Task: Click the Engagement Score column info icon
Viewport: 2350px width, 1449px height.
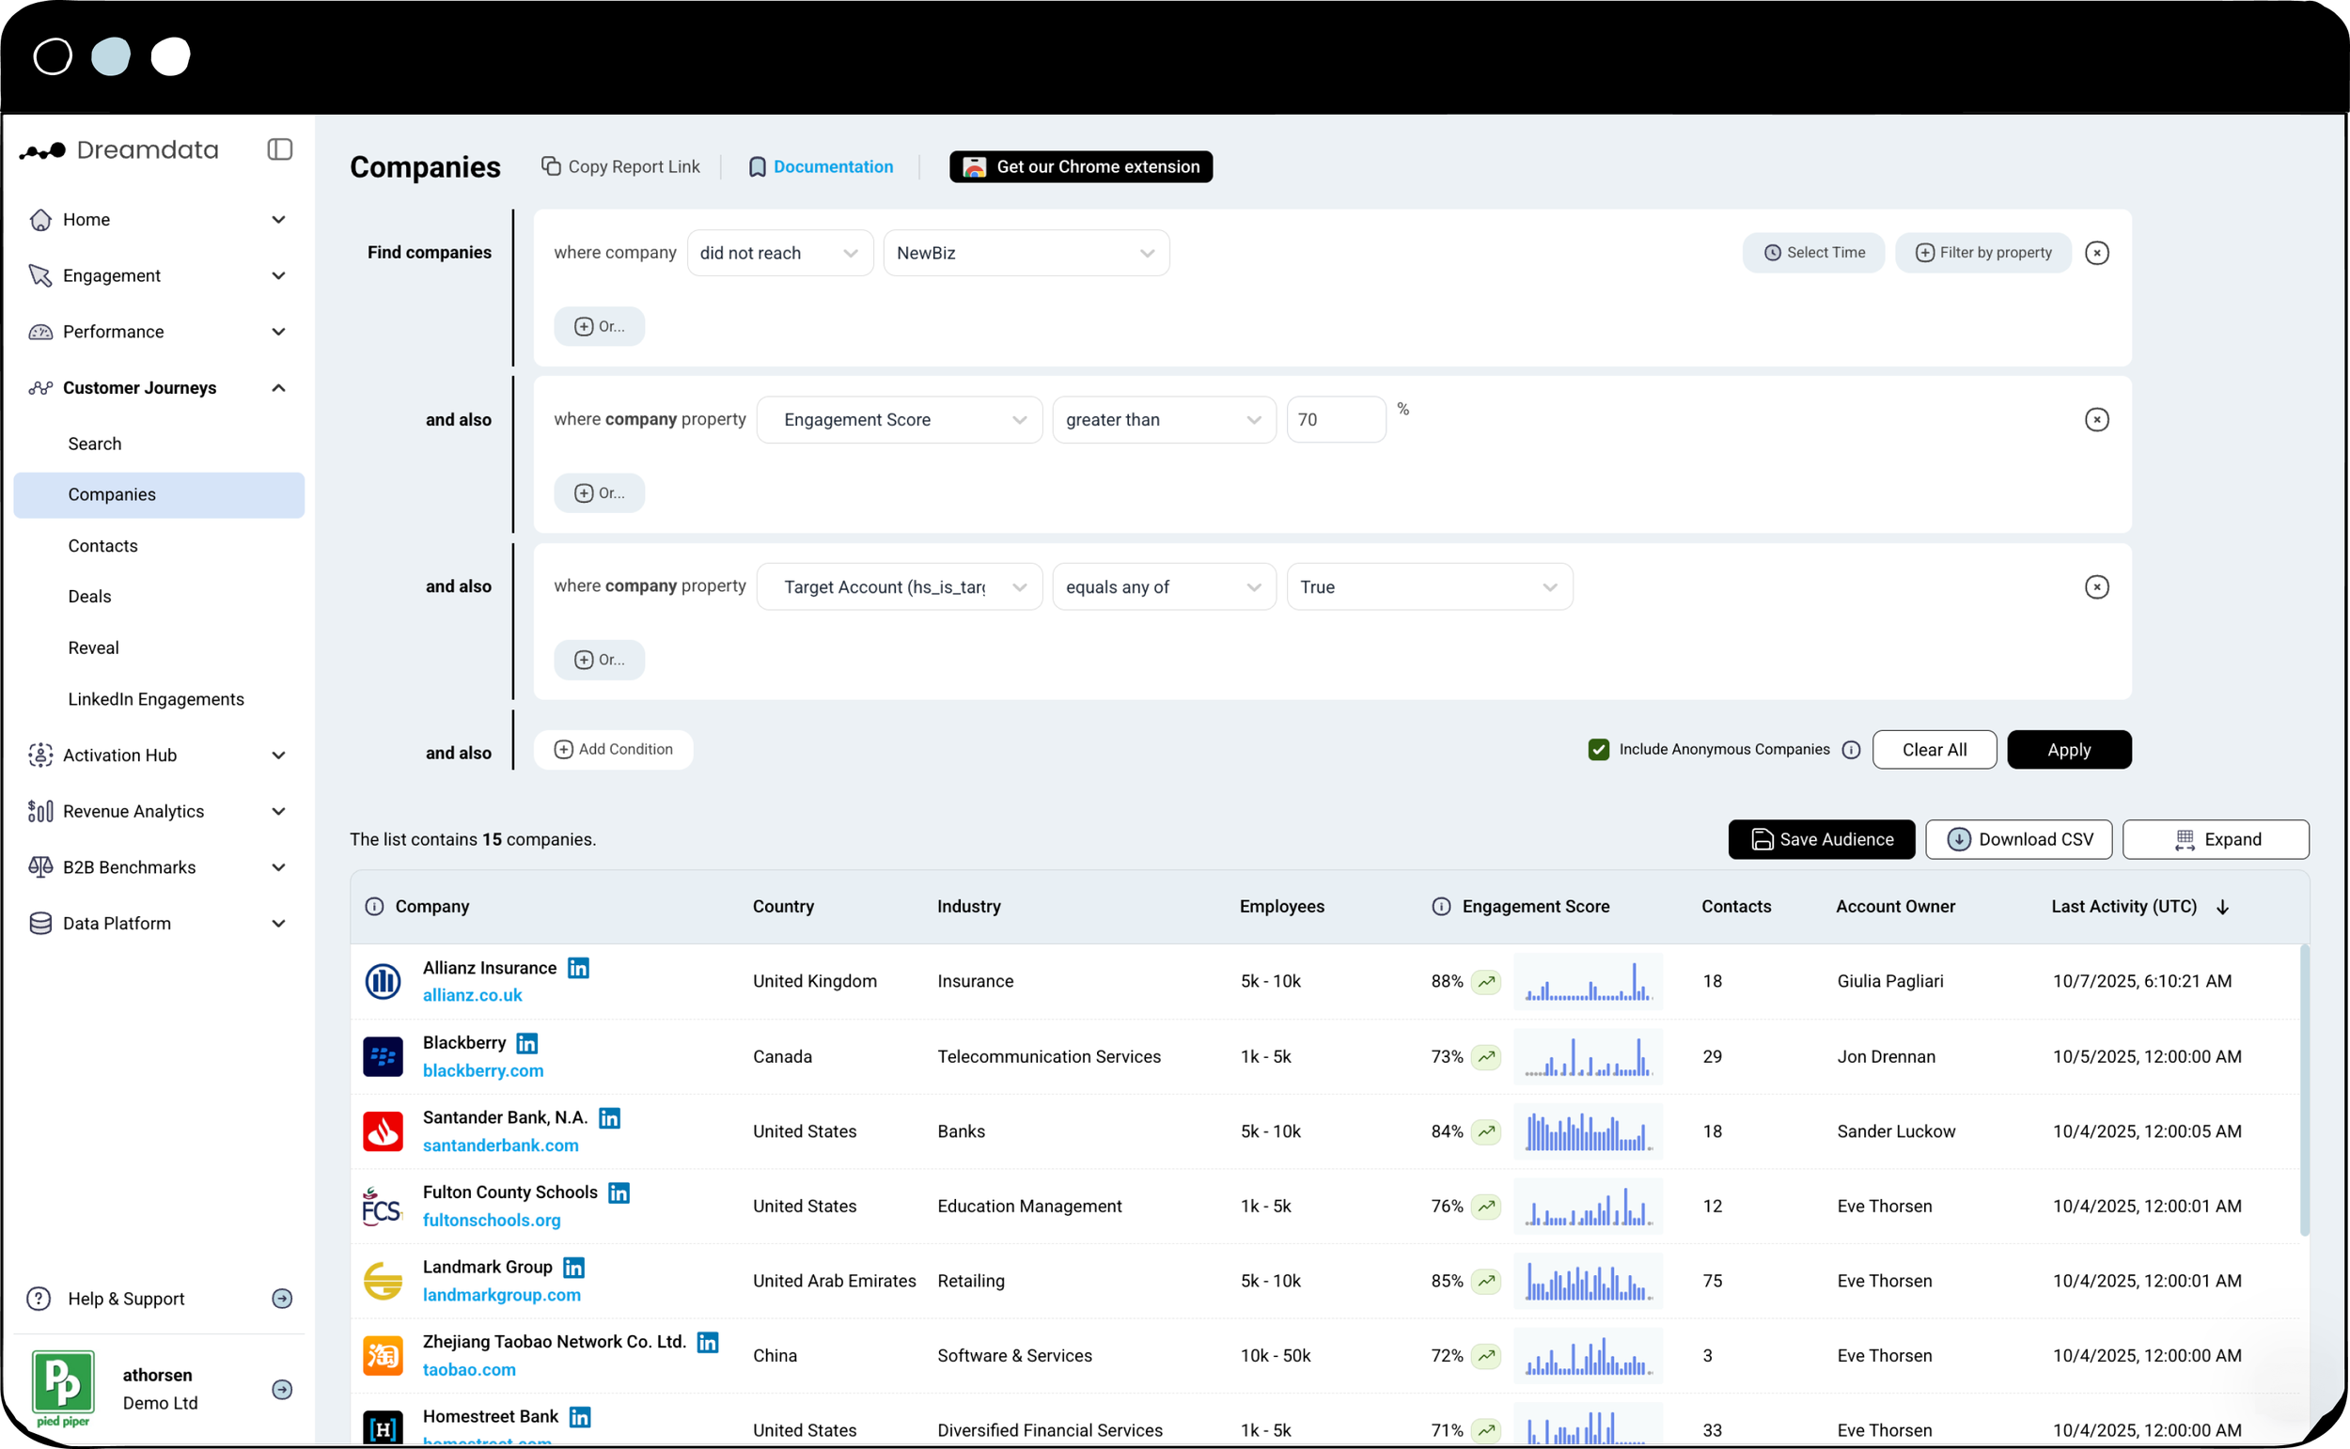Action: point(1440,907)
